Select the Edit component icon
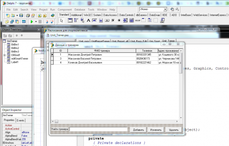Screen dimensions: 229x146 coord(94,21)
